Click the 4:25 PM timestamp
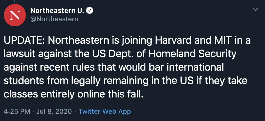 point(17,111)
